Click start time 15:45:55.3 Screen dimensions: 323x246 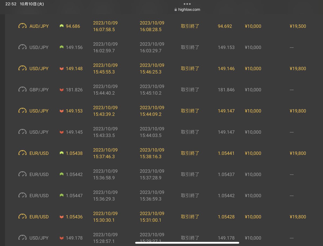tap(104, 72)
